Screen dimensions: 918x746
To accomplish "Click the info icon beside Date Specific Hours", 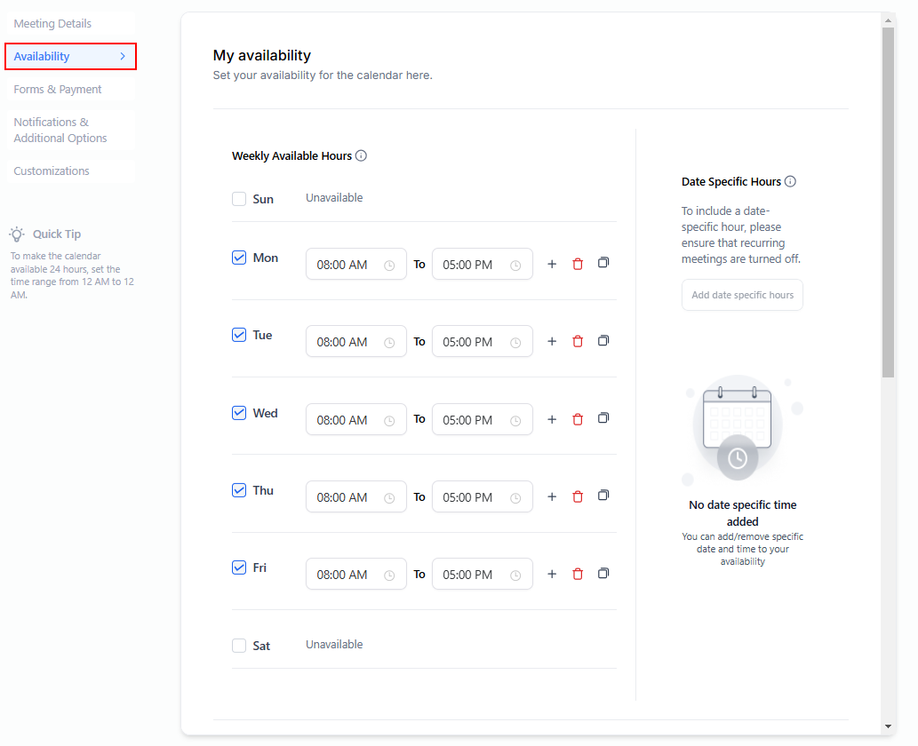I will (x=790, y=182).
